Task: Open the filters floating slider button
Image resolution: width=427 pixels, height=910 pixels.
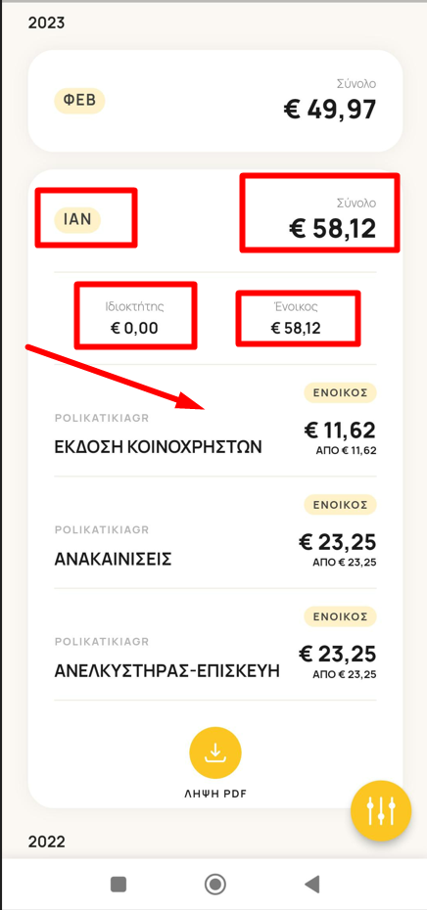Action: pos(381,811)
